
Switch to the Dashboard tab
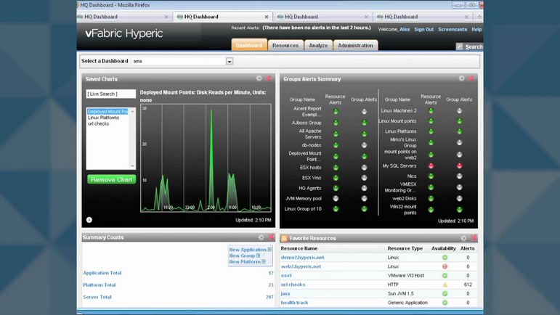pyautogui.click(x=249, y=45)
